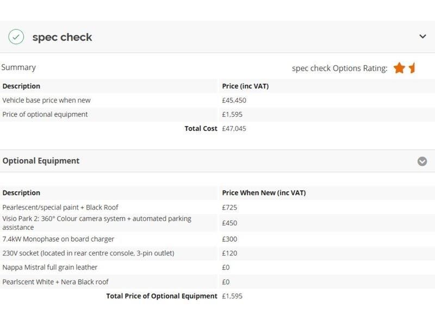
Task: Click the 230V socket option row
Action: (x=217, y=253)
